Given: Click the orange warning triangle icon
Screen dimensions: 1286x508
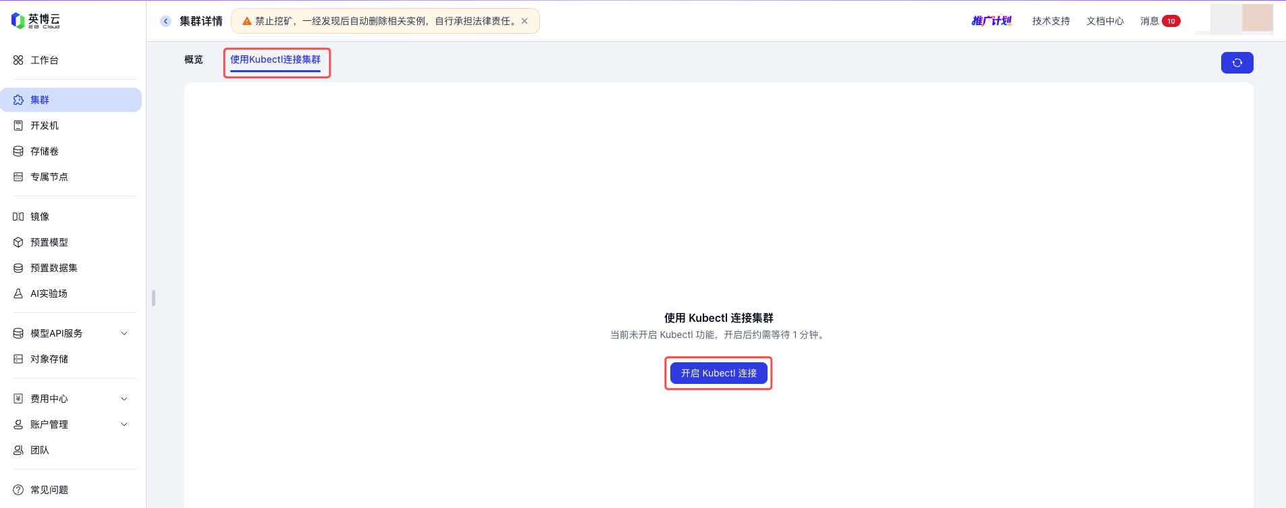Looking at the screenshot, I should [x=247, y=21].
